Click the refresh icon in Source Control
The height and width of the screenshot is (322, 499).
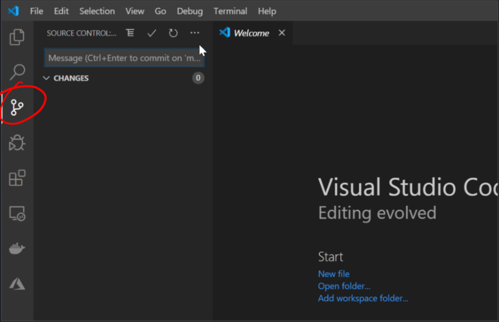(x=173, y=33)
